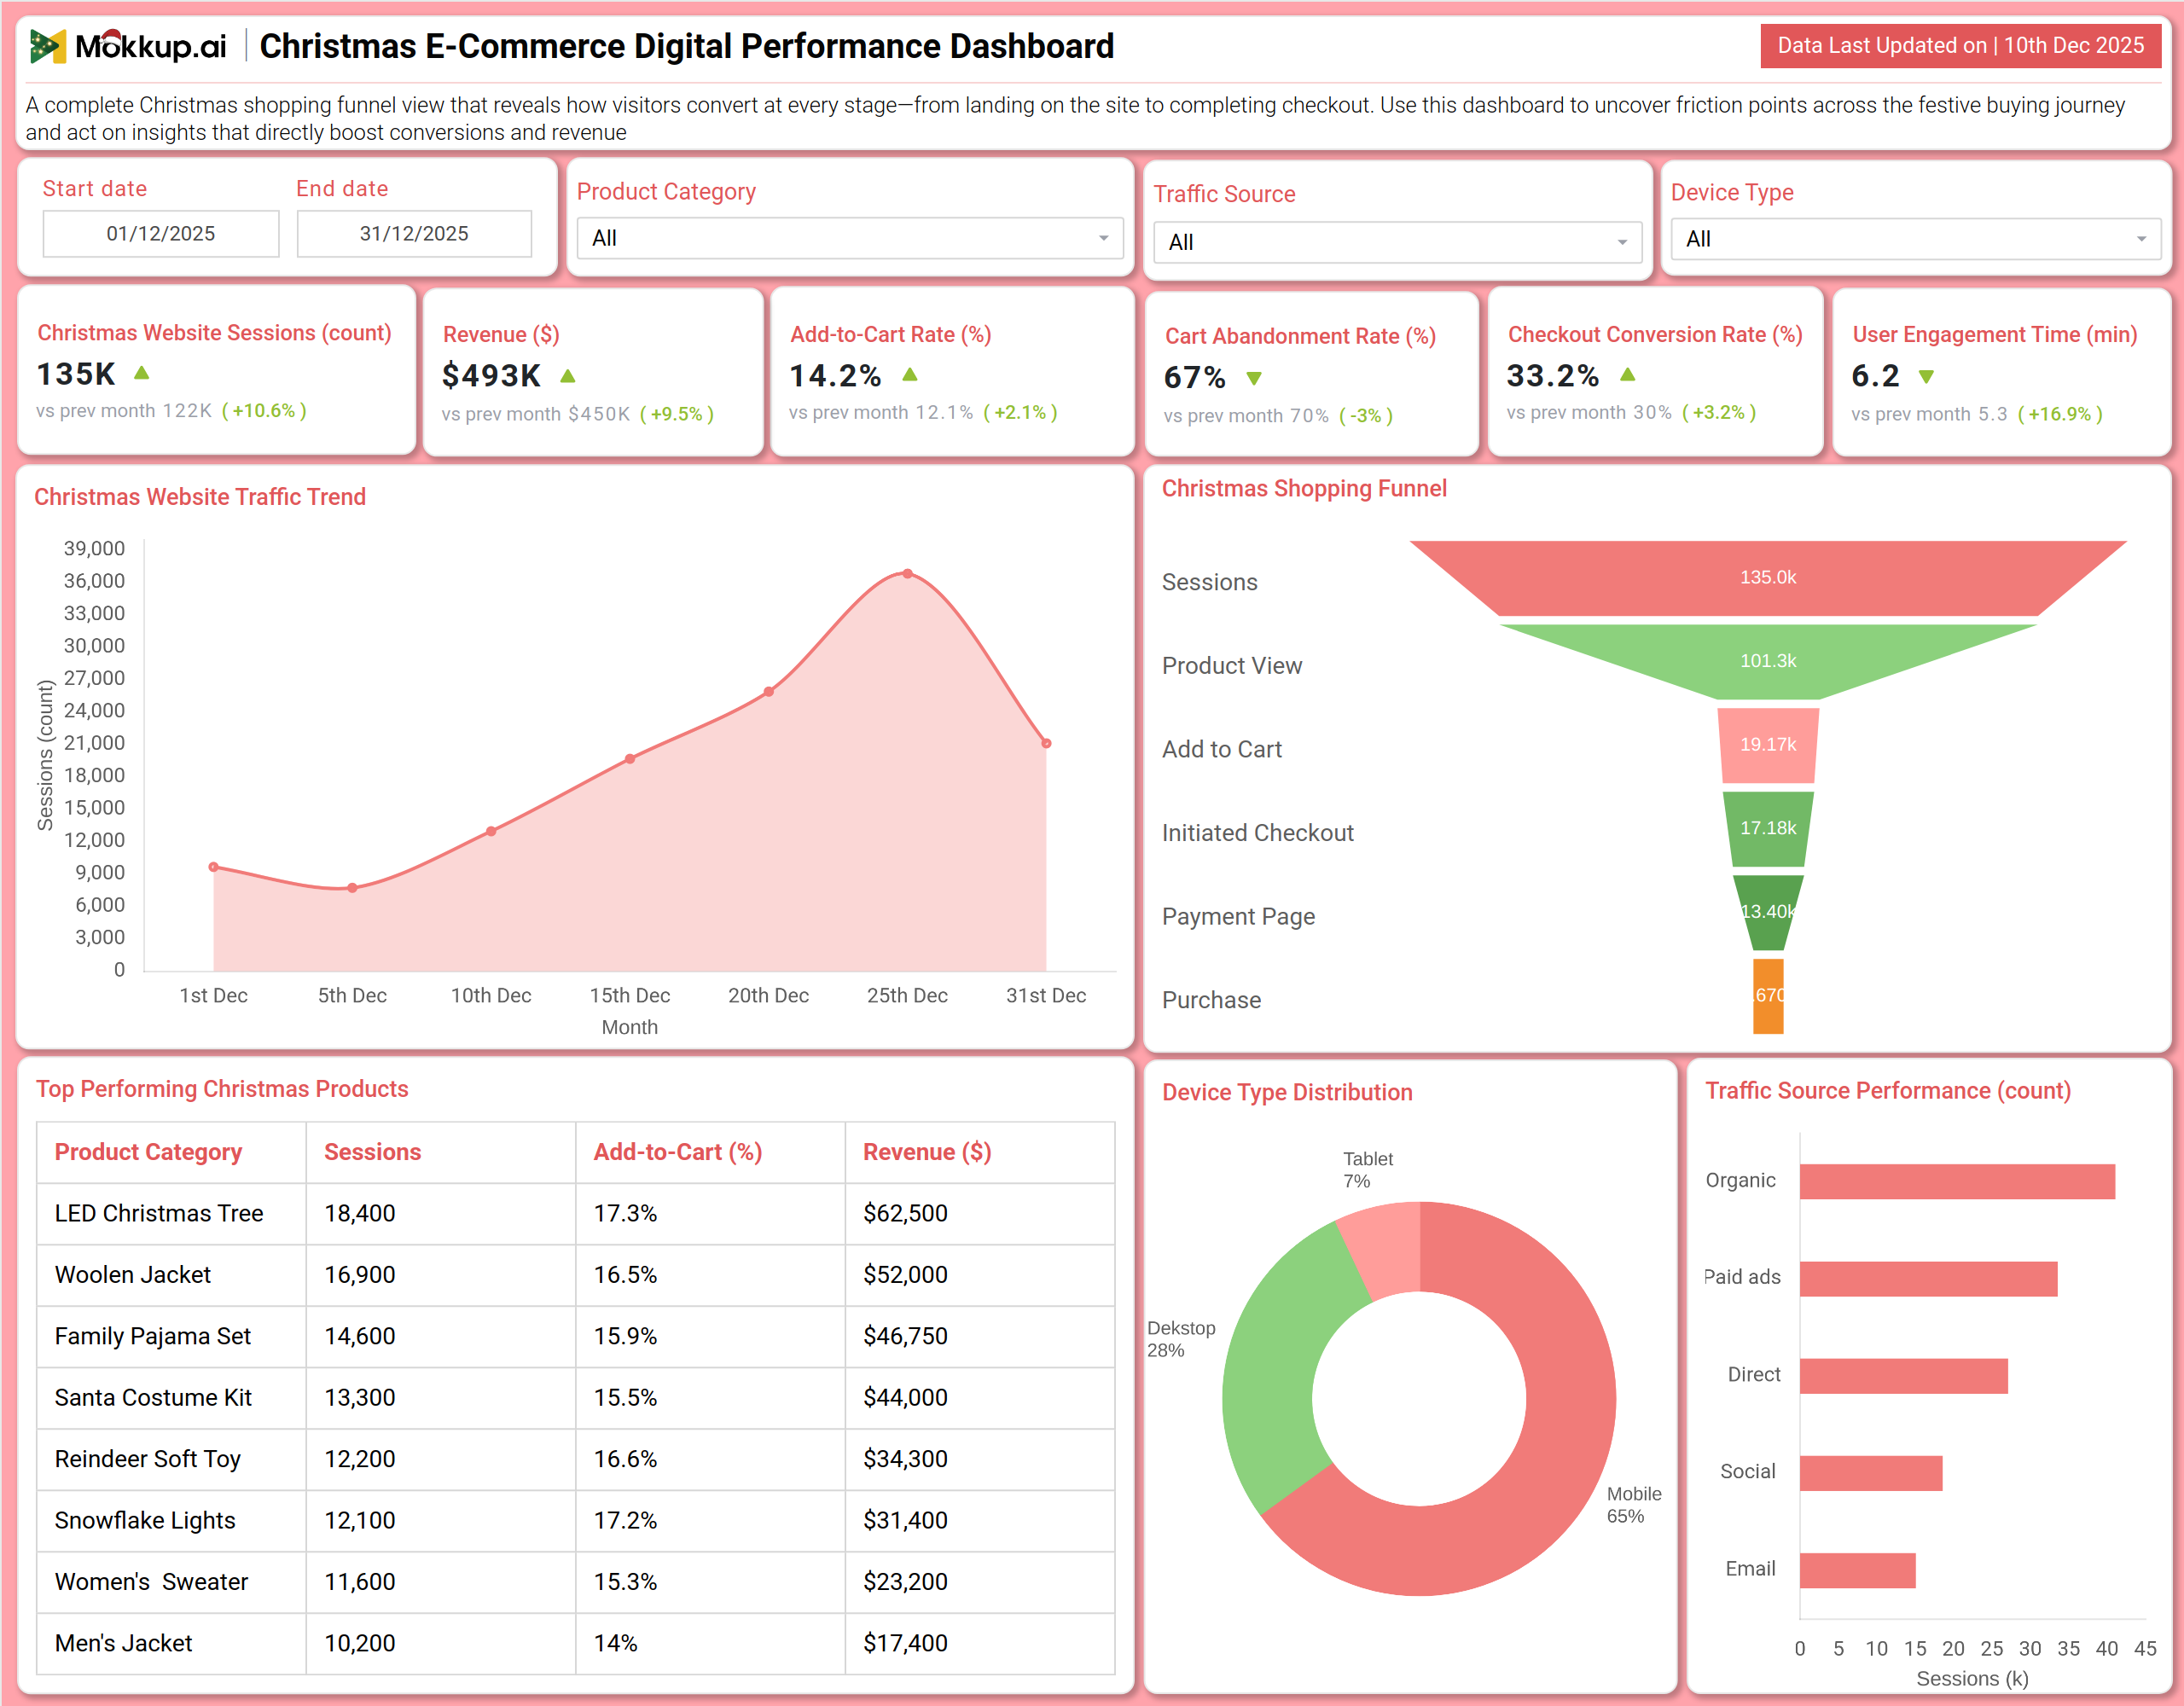Click the $62,500 revenue value
Image resolution: width=2184 pixels, height=1706 pixels.
905,1213
